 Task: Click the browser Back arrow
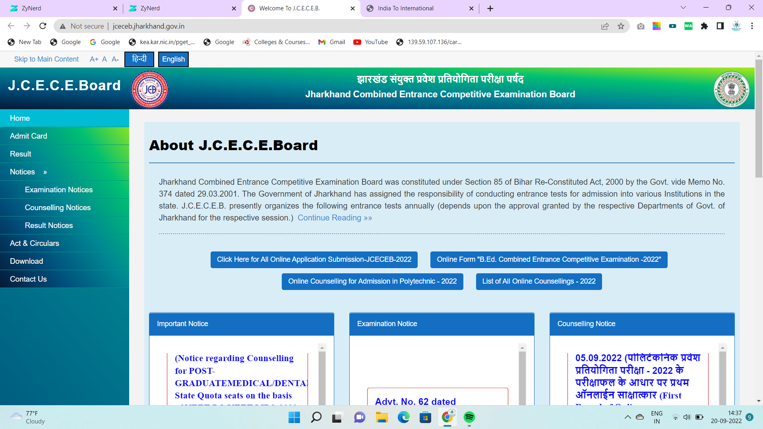pyautogui.click(x=11, y=26)
